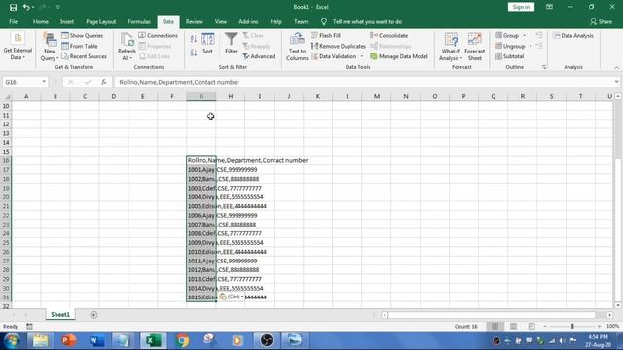Screen dimensions: 623x350
Task: Click zoom in plus button
Action: pos(600,327)
